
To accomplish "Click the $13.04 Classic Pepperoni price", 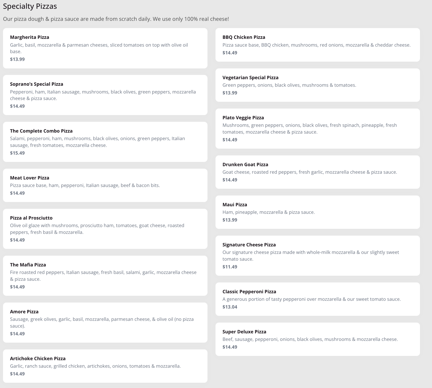I will point(230,307).
